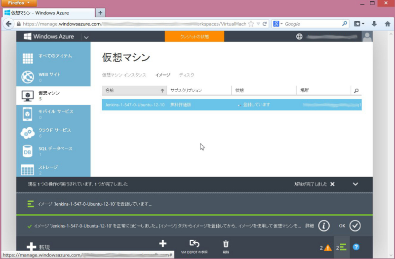Bookmark page with star icon
The height and width of the screenshot is (259, 395).
pyautogui.click(x=251, y=24)
